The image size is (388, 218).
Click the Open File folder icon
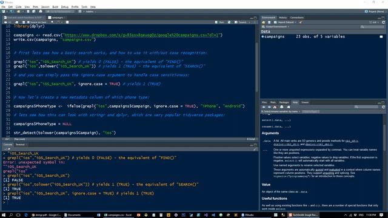(18, 12)
